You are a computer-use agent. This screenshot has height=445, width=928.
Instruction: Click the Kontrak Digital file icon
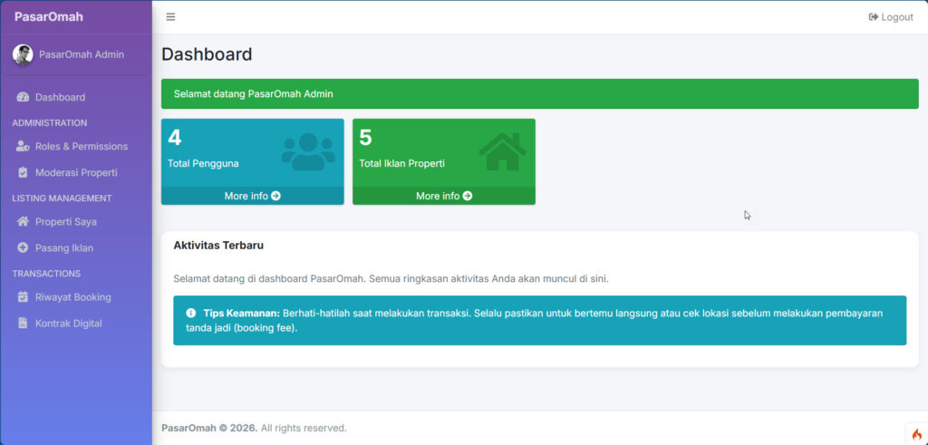point(24,323)
